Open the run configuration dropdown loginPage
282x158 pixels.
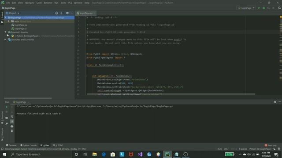[246, 8]
